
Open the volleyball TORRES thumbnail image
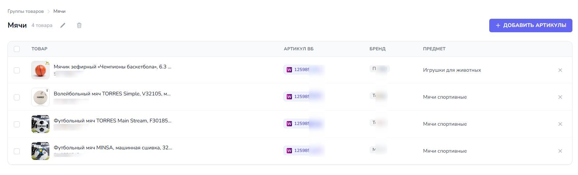point(40,97)
